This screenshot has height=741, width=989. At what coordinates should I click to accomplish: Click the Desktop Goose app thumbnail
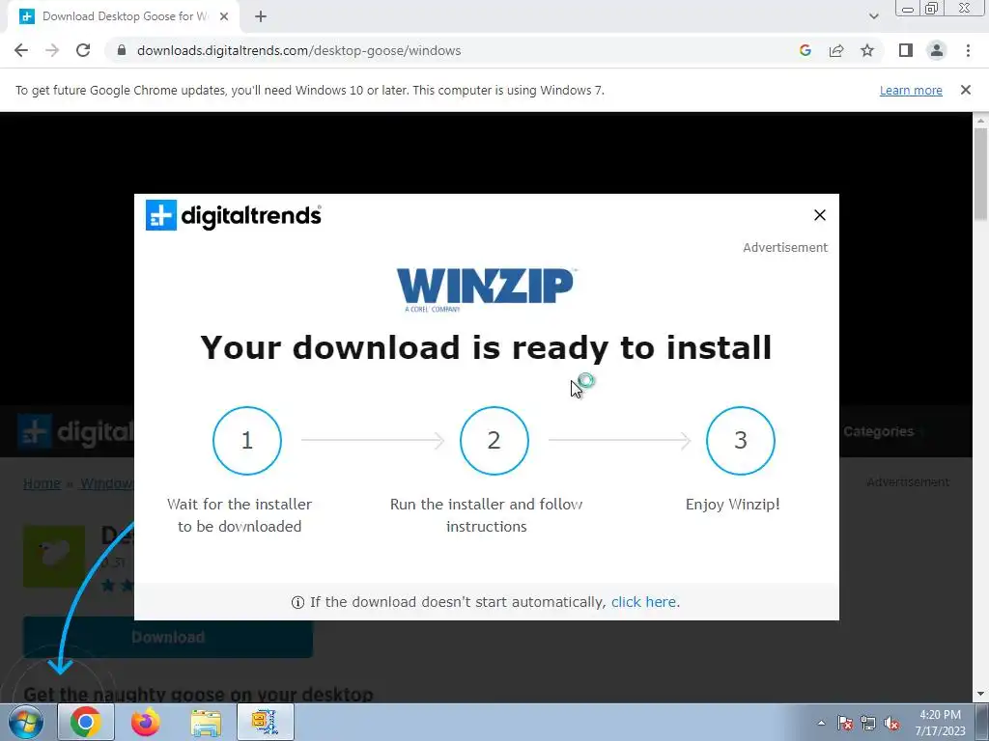click(54, 557)
